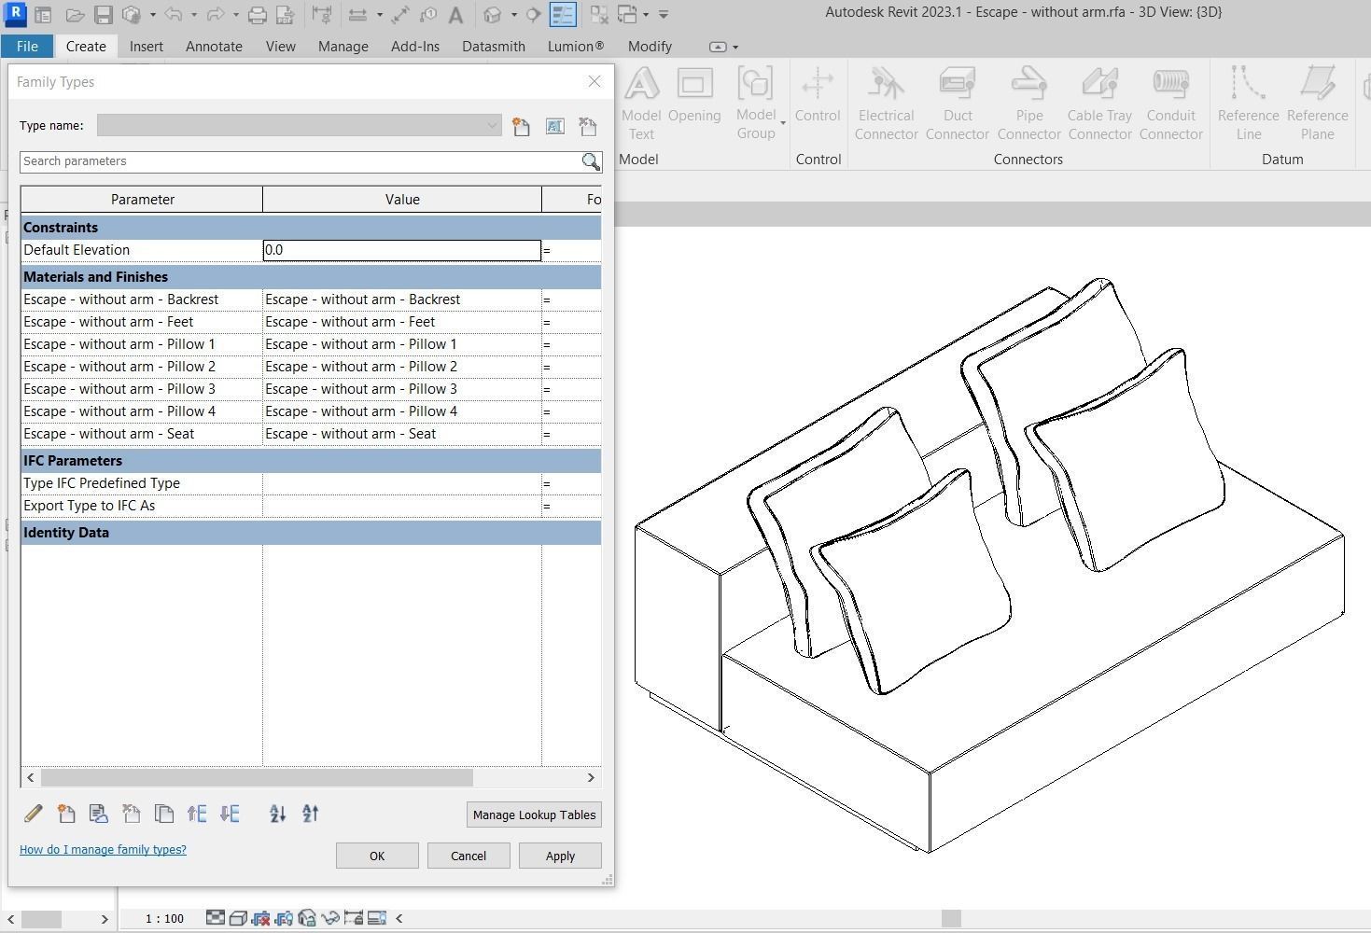Switch to the Insert ribbon tab
Viewport: 1371px width, 933px height.
[147, 46]
